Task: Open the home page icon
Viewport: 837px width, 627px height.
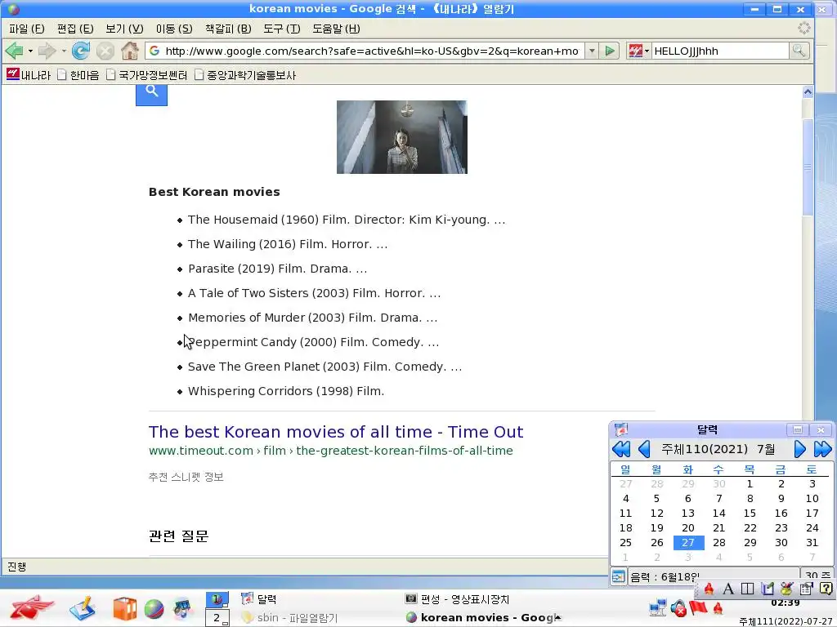Action: point(130,51)
